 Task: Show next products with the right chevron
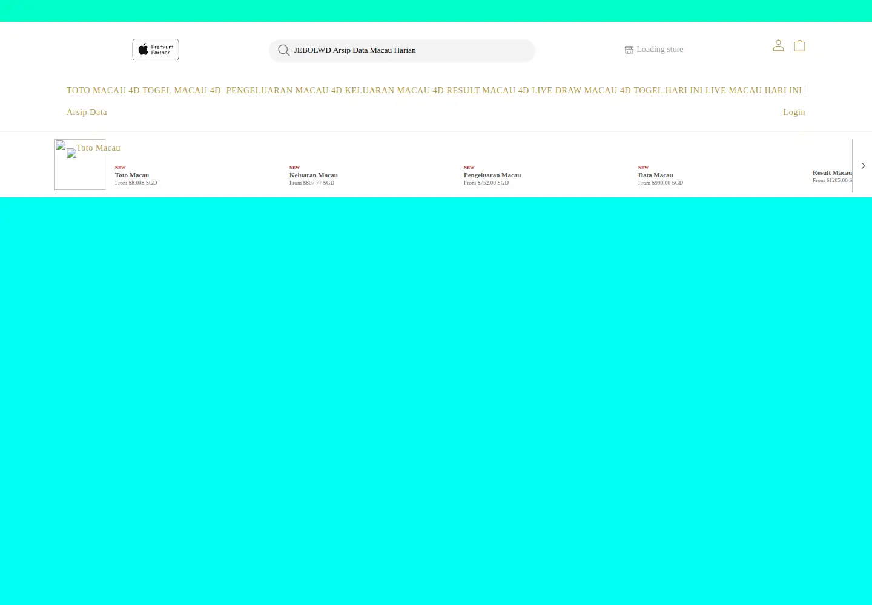coord(863,166)
